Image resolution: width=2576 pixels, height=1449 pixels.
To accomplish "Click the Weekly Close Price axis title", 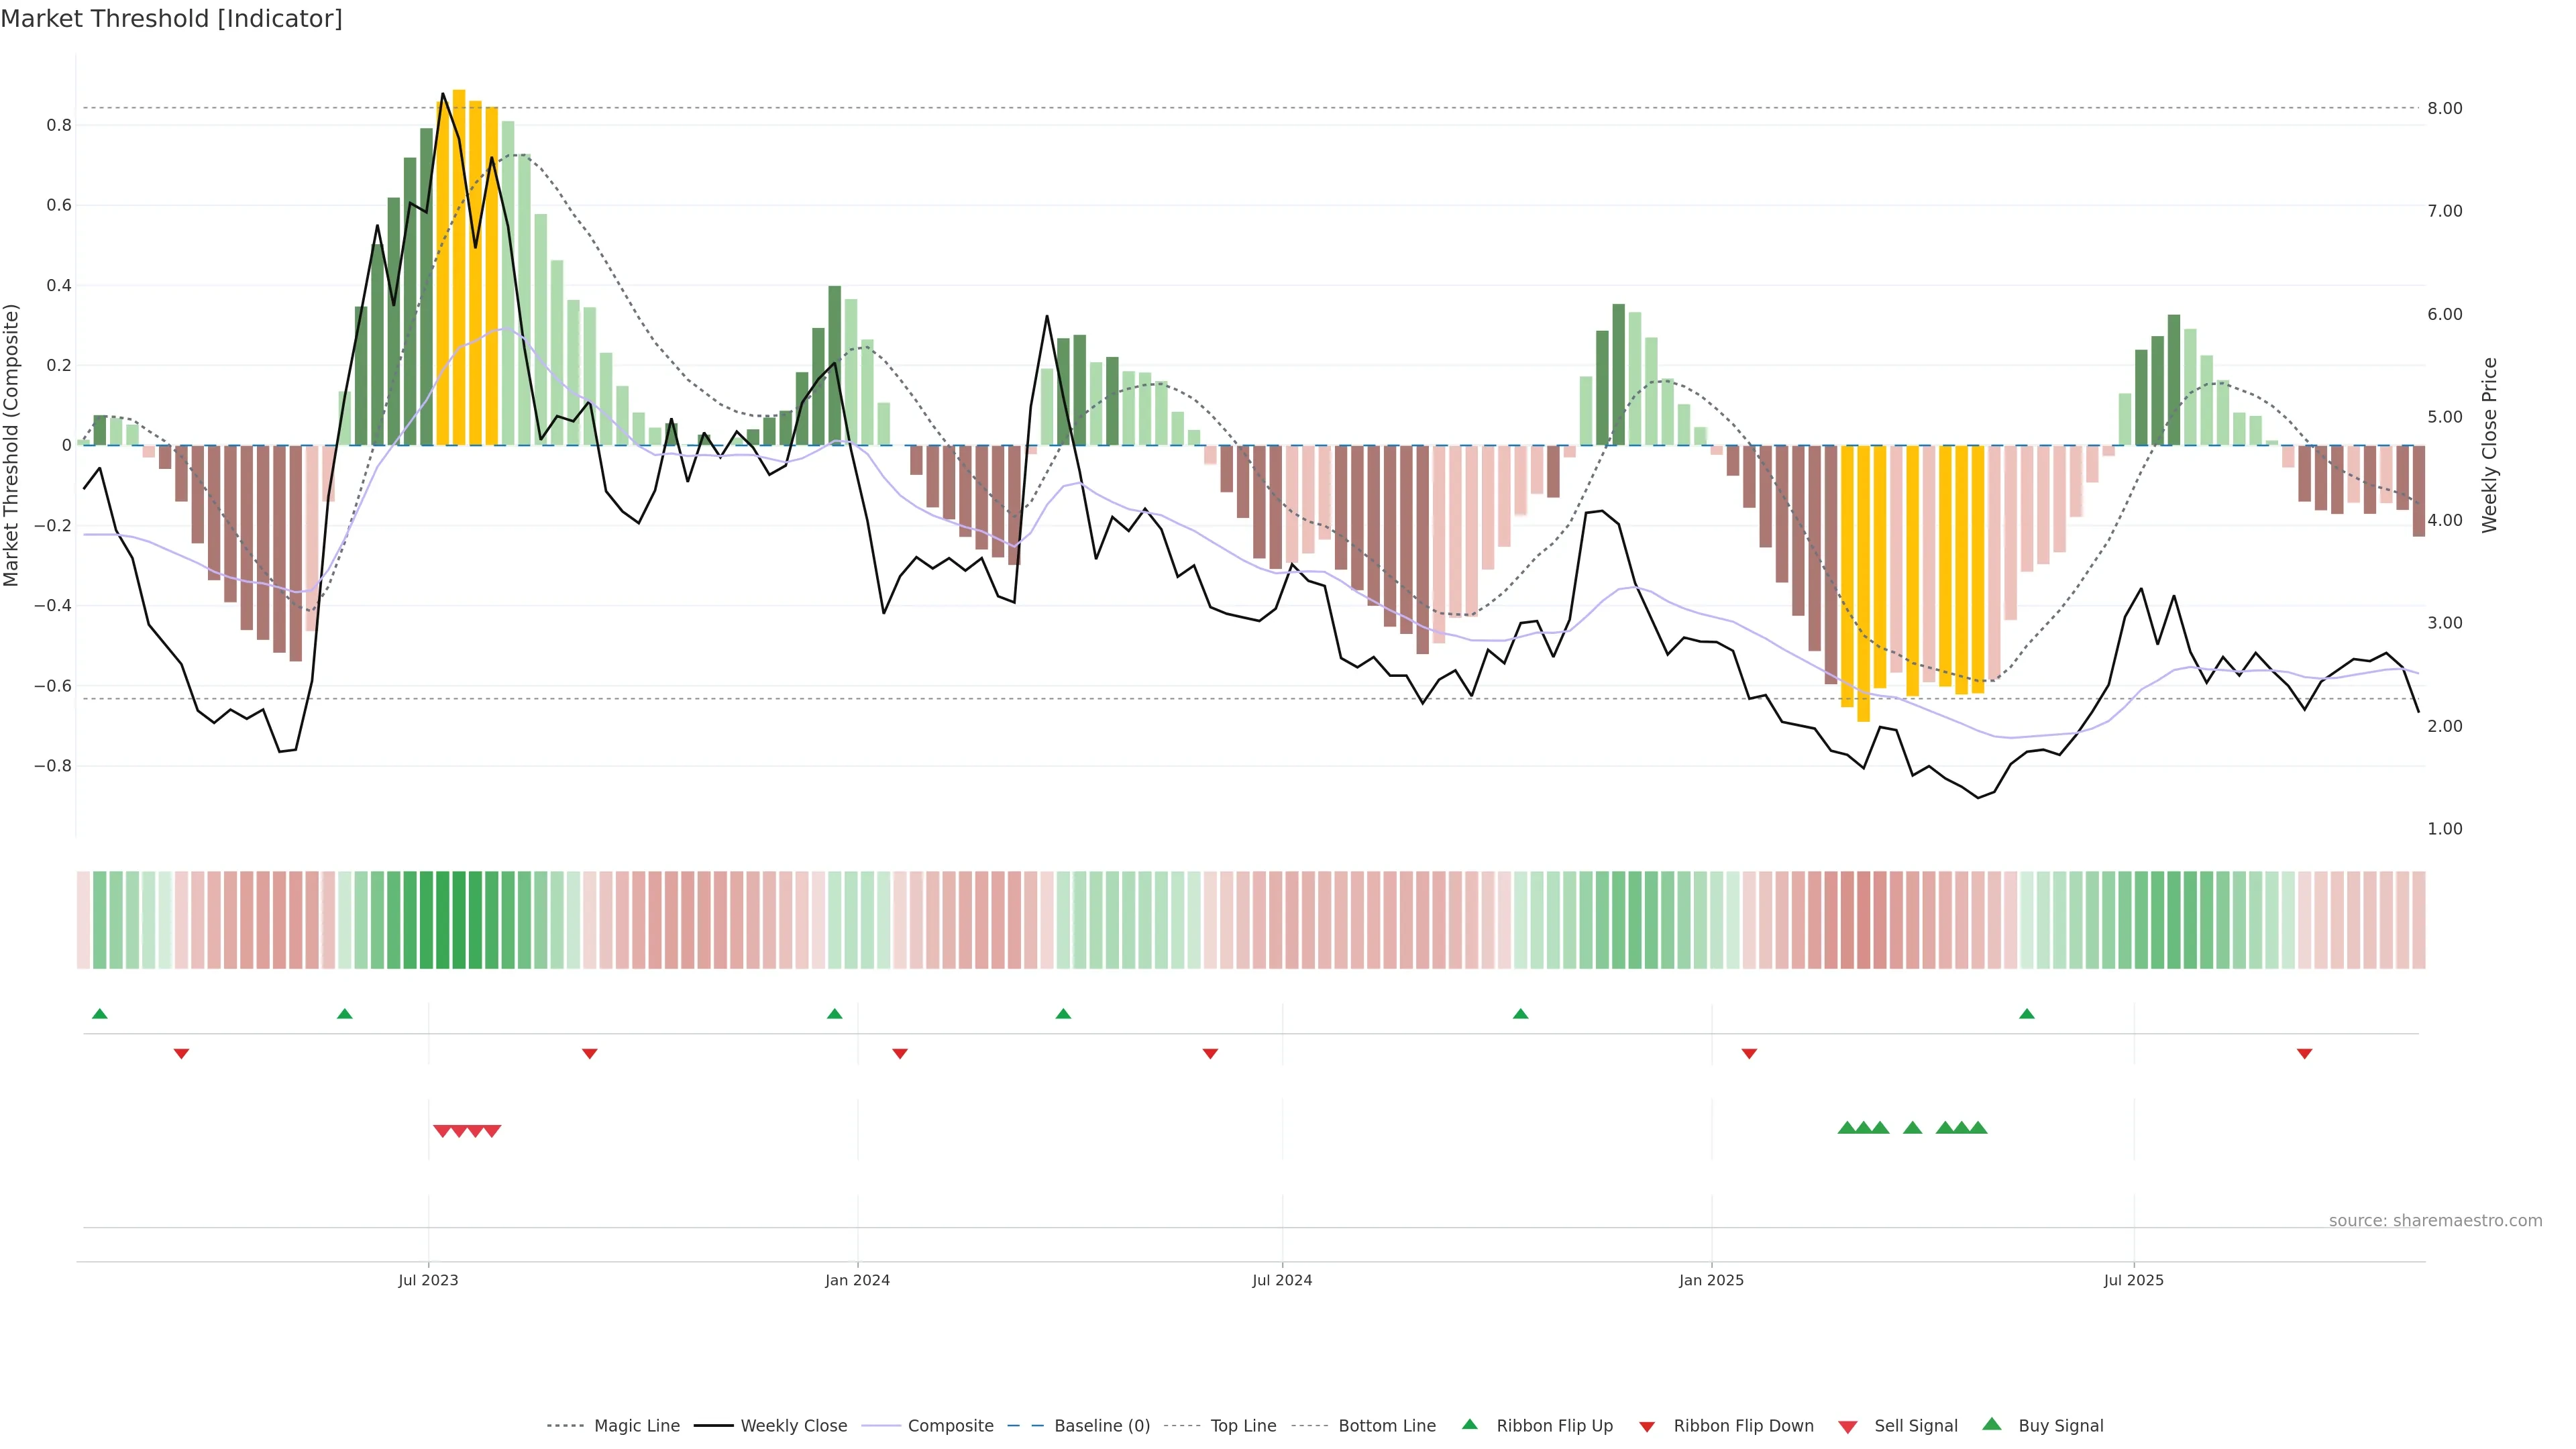I will point(2489,445).
